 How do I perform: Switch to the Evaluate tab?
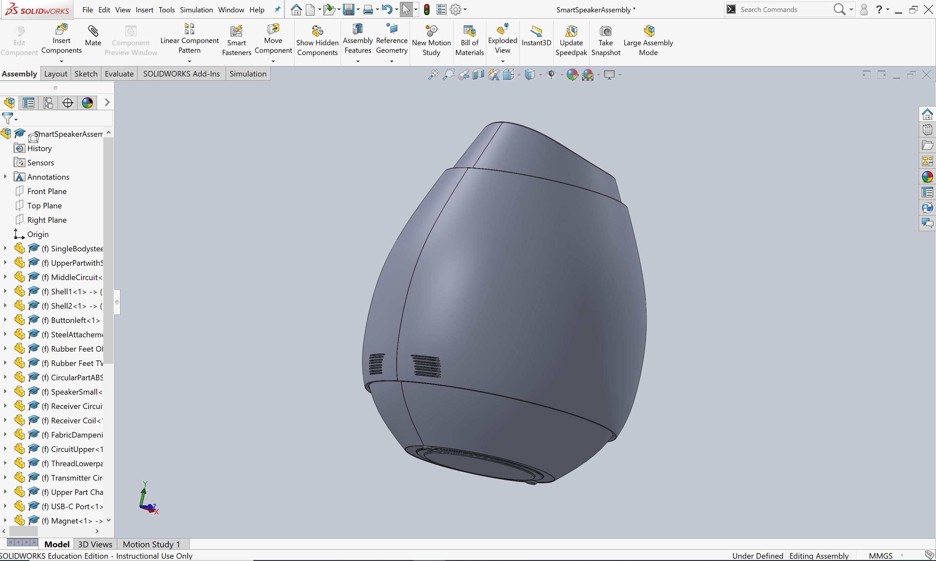(x=119, y=74)
